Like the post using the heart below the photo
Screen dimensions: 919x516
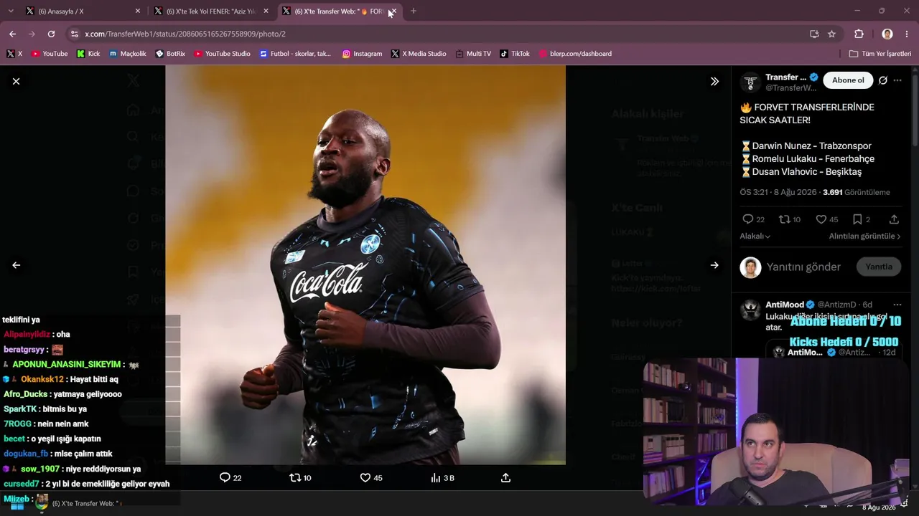(x=365, y=477)
